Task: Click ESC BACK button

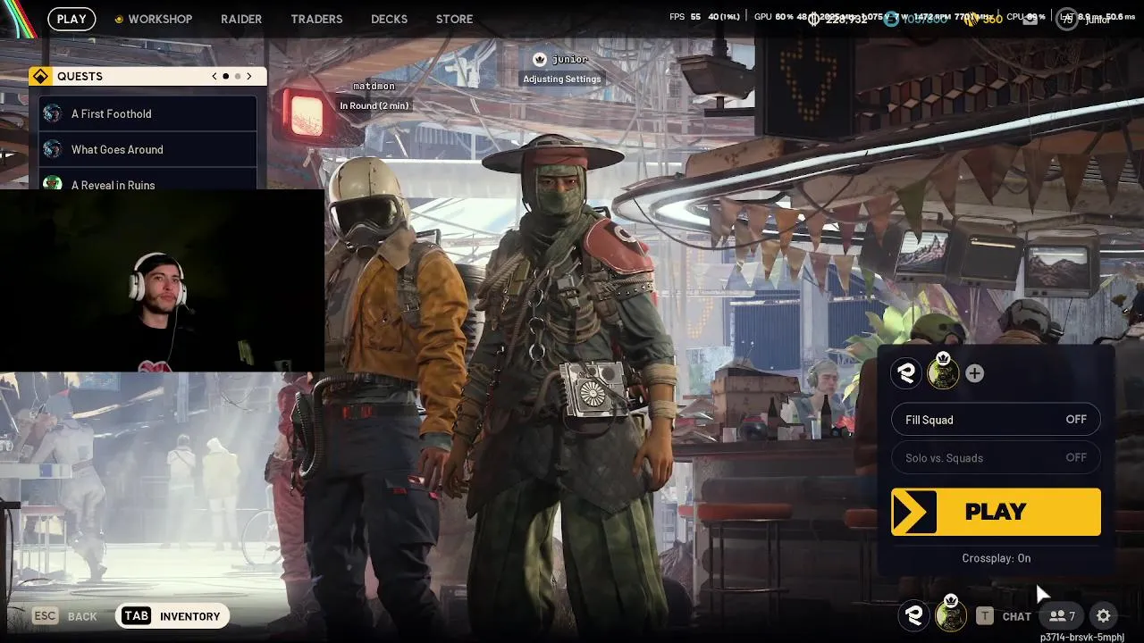Action: click(x=64, y=616)
